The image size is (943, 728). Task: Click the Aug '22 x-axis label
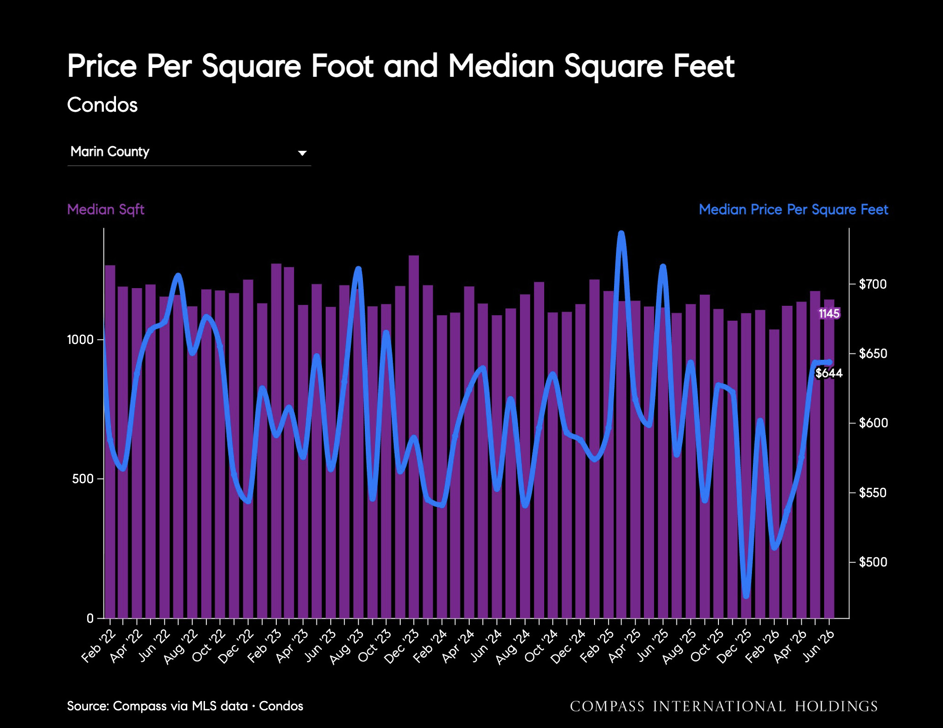point(182,647)
